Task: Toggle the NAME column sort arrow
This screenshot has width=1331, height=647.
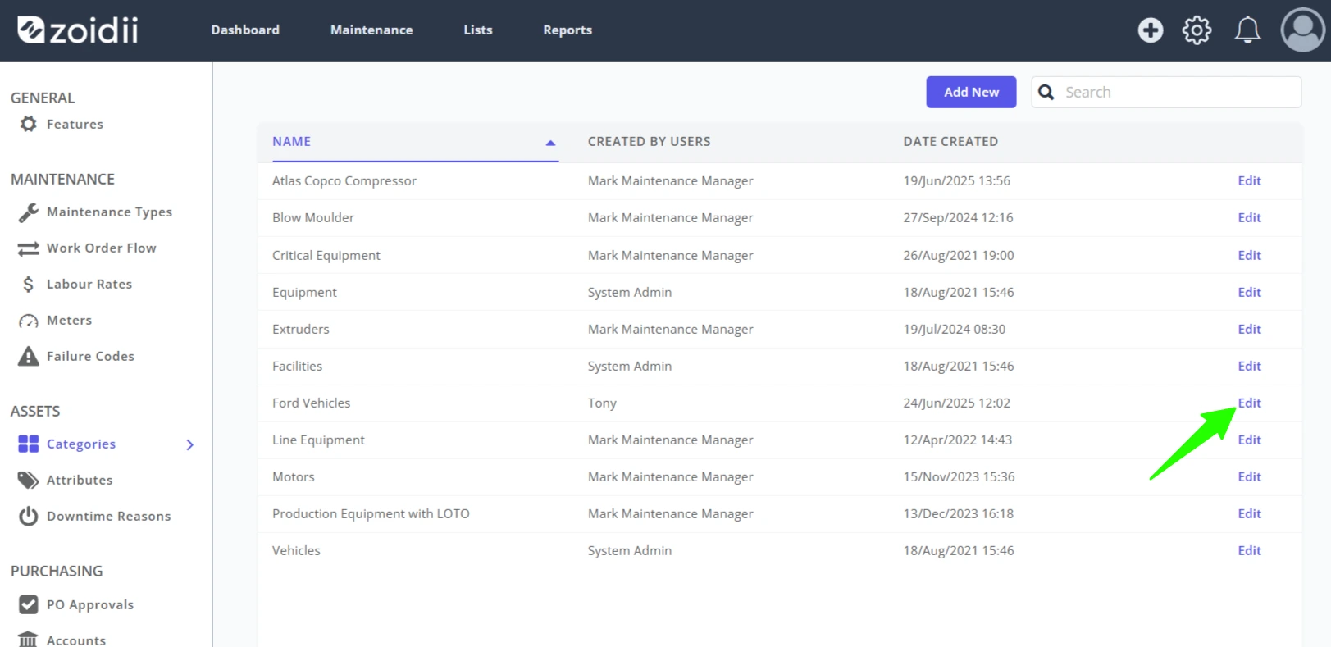Action: point(550,143)
